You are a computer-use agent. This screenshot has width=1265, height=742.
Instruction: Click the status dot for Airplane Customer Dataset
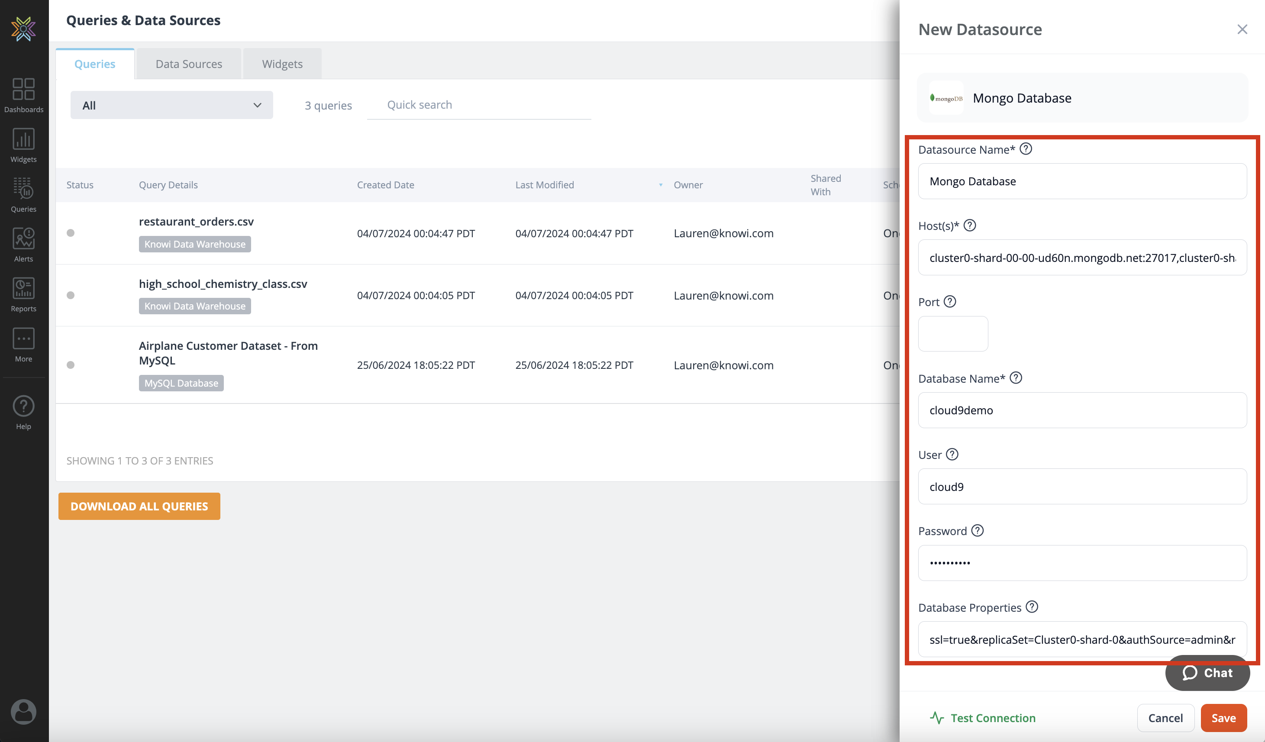pos(71,365)
